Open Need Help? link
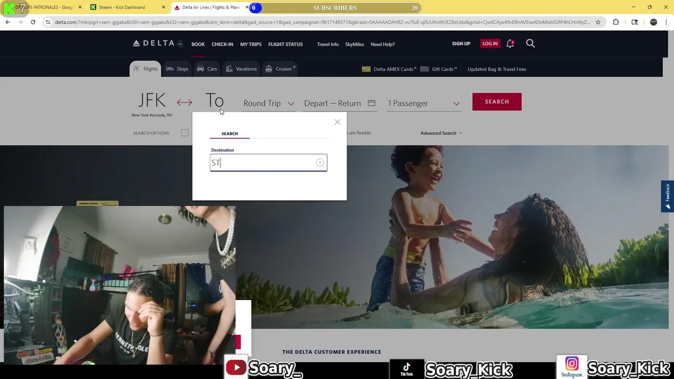 click(383, 44)
